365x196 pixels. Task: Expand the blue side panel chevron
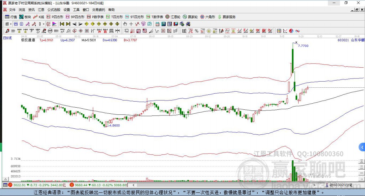pos(362,147)
